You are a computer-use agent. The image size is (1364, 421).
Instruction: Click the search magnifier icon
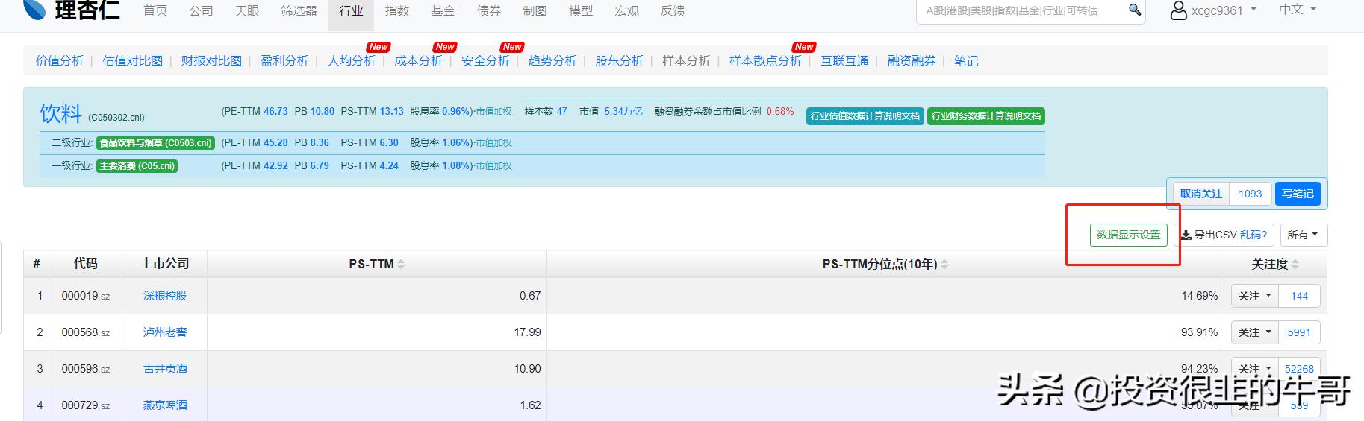pos(1134,10)
